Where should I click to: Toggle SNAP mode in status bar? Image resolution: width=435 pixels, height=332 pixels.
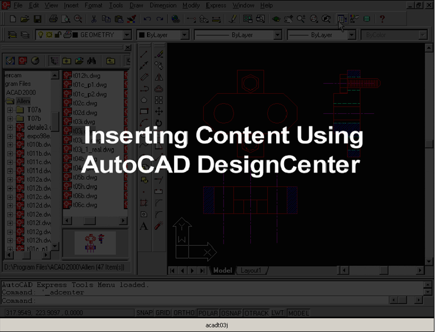144,313
